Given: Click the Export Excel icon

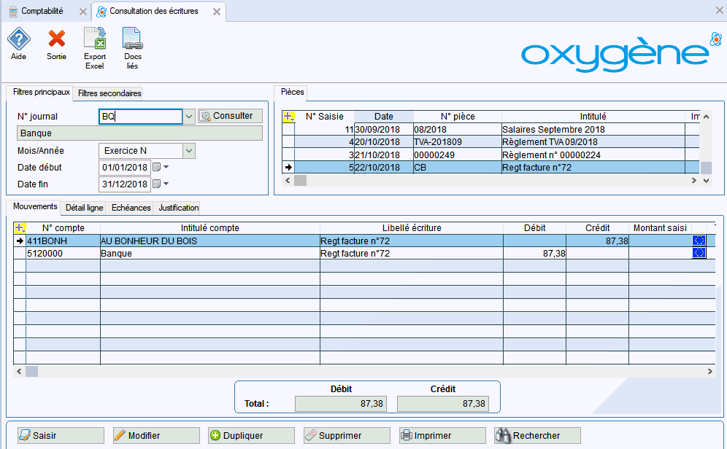Looking at the screenshot, I should 95,39.
